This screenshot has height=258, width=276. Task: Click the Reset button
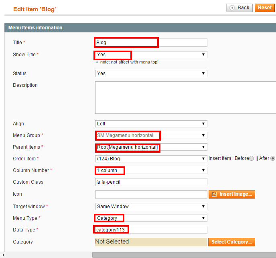264,8
